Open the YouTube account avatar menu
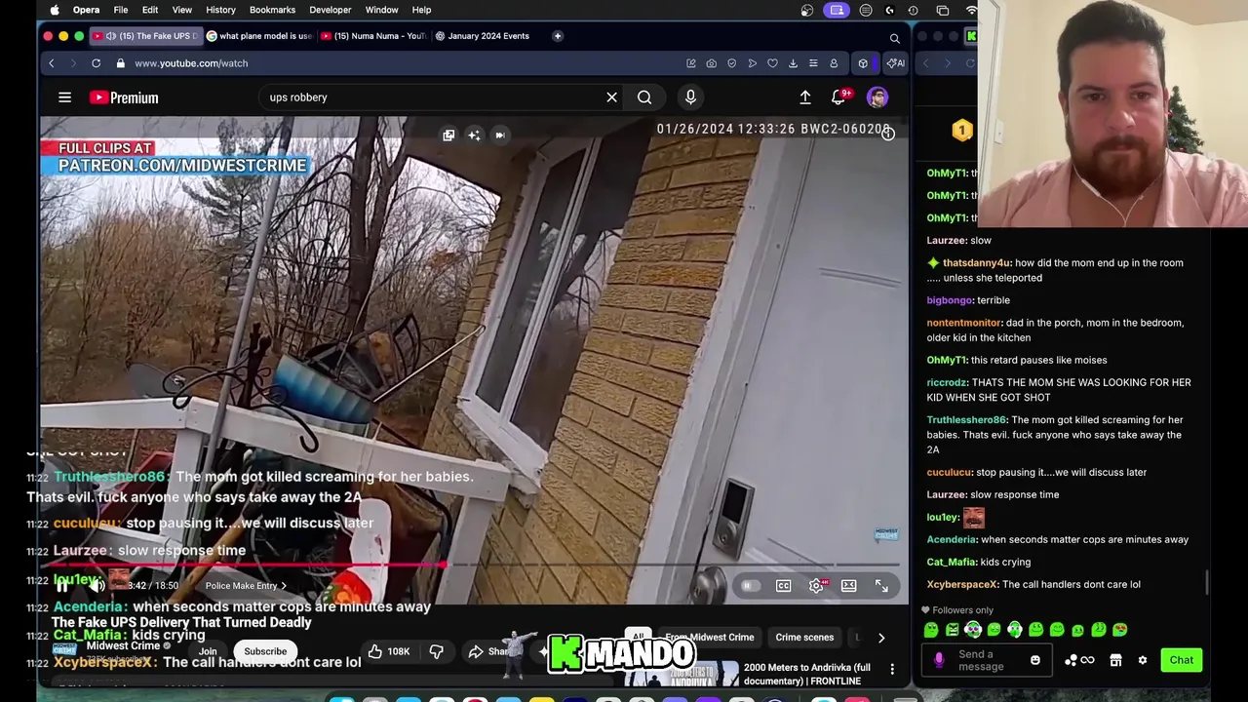The width and height of the screenshot is (1248, 702). 877,97
